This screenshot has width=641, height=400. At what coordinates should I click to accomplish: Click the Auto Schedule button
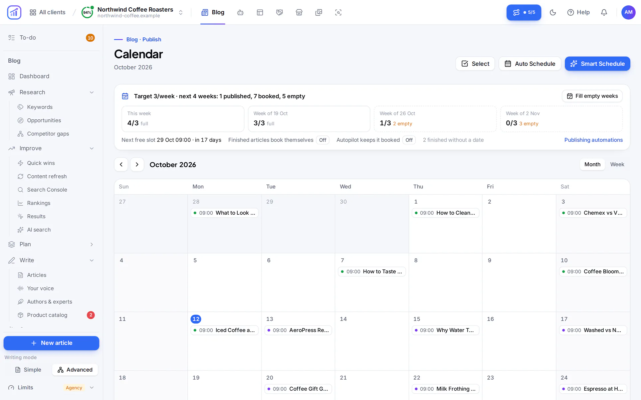[x=530, y=64]
